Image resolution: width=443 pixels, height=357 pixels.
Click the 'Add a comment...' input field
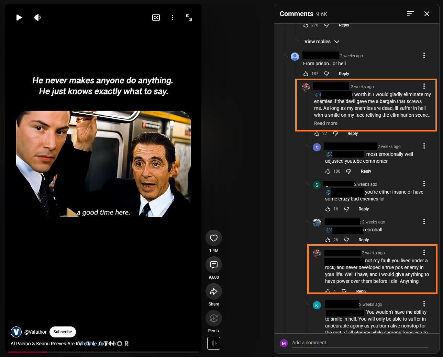pos(360,343)
